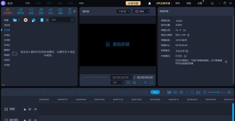Click the timeline zoom slider handle
The width and height of the screenshot is (235, 121).
[218, 92]
